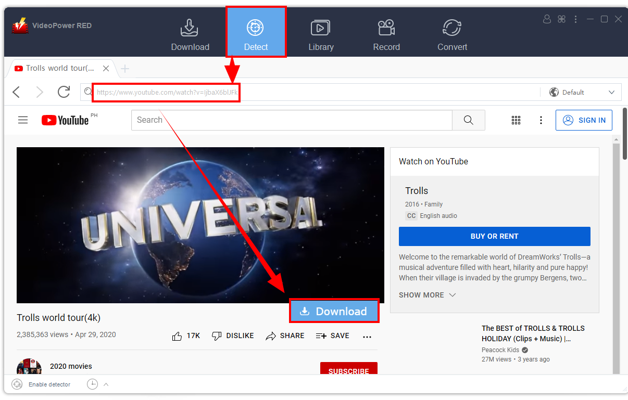This screenshot has width=628, height=400.
Task: Open the YouTube apps grid
Action: 516,120
